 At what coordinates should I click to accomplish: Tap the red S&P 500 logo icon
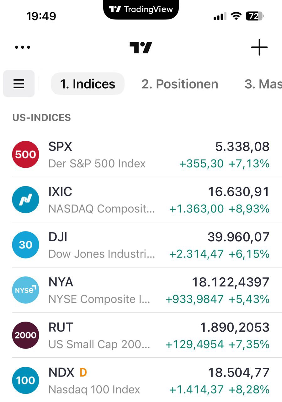(x=25, y=155)
